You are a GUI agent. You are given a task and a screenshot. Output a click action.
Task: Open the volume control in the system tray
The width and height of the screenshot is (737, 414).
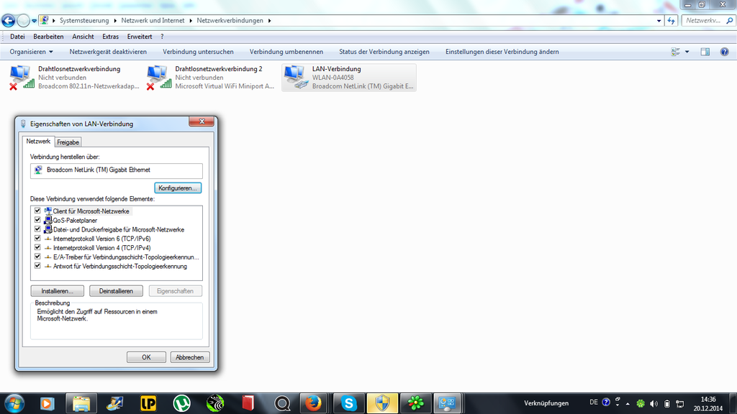point(654,403)
